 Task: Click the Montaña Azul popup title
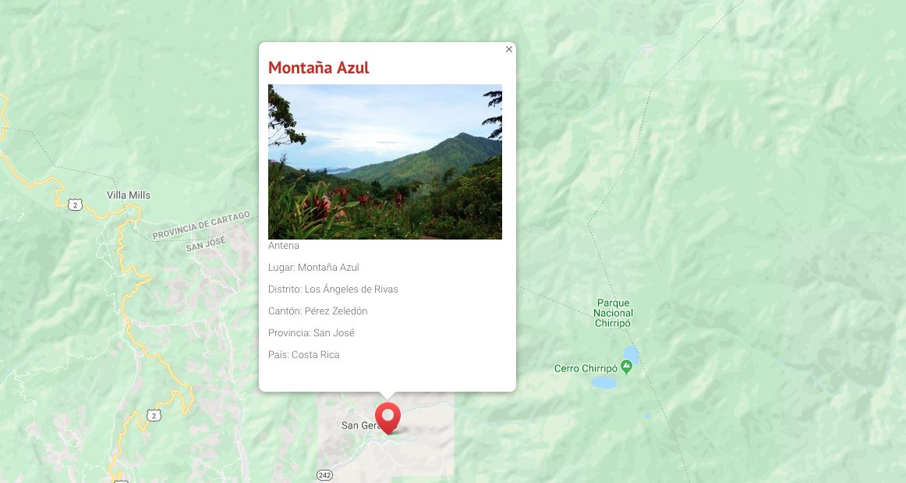318,68
